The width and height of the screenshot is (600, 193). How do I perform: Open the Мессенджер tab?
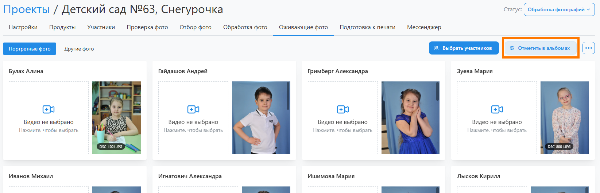point(424,27)
